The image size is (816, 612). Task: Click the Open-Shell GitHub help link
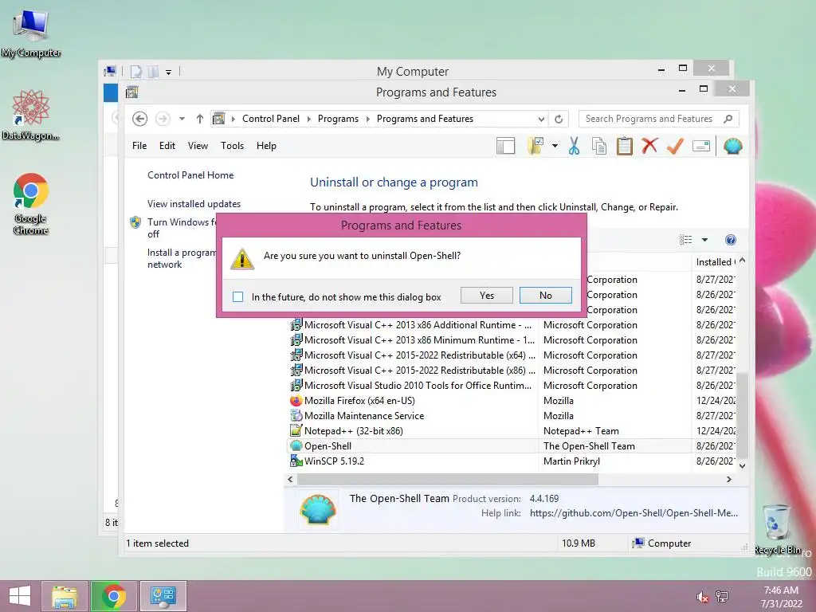tap(634, 513)
